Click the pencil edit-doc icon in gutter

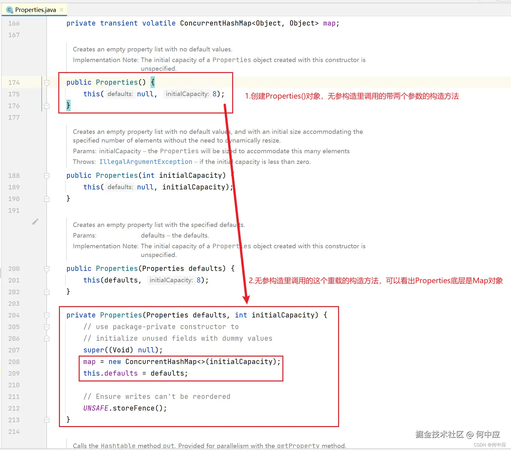tap(35, 221)
